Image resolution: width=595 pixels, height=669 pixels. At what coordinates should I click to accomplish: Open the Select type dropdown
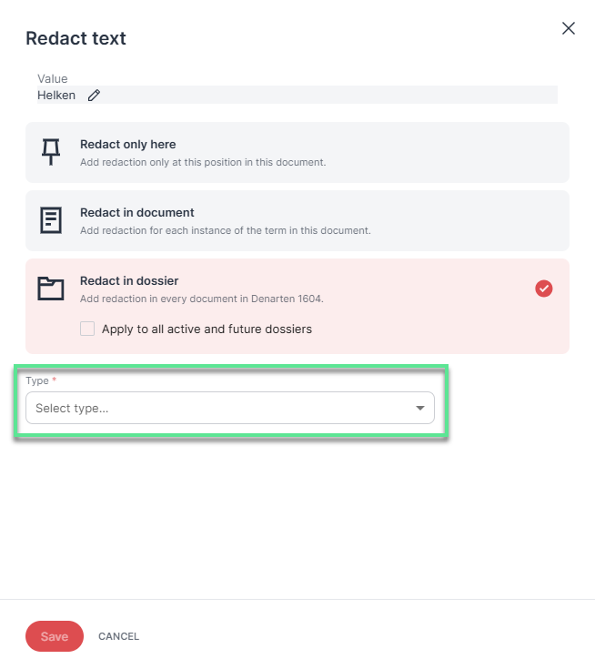[230, 408]
